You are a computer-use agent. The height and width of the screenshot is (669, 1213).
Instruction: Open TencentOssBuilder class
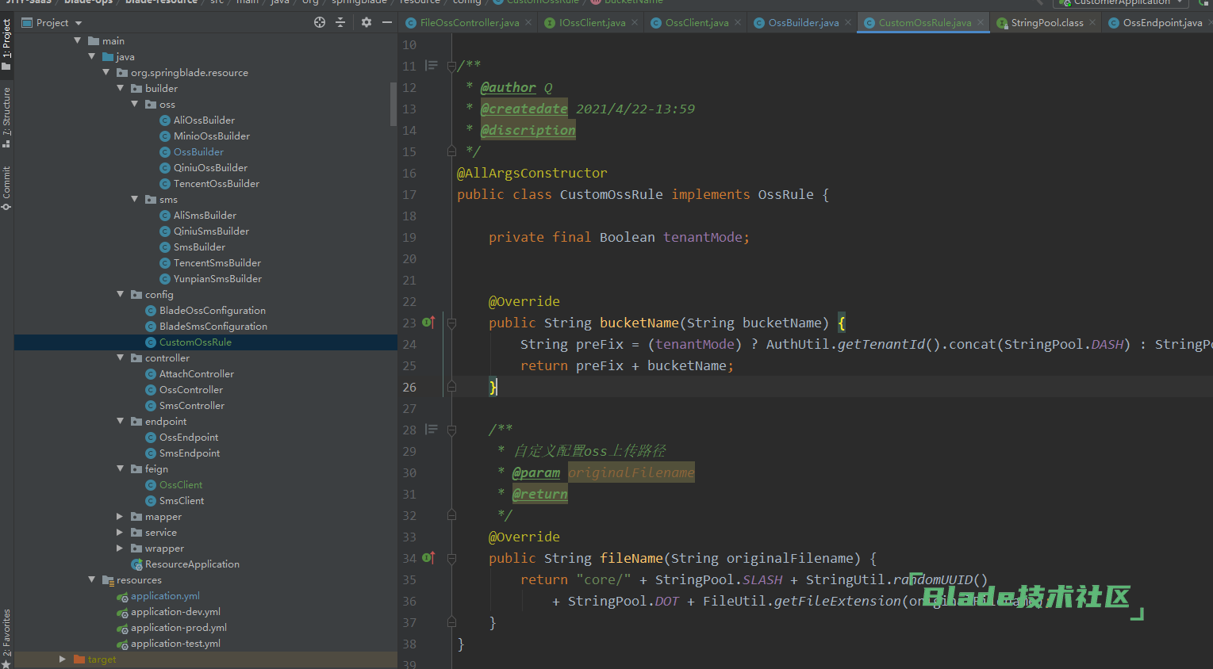pyautogui.click(x=217, y=183)
